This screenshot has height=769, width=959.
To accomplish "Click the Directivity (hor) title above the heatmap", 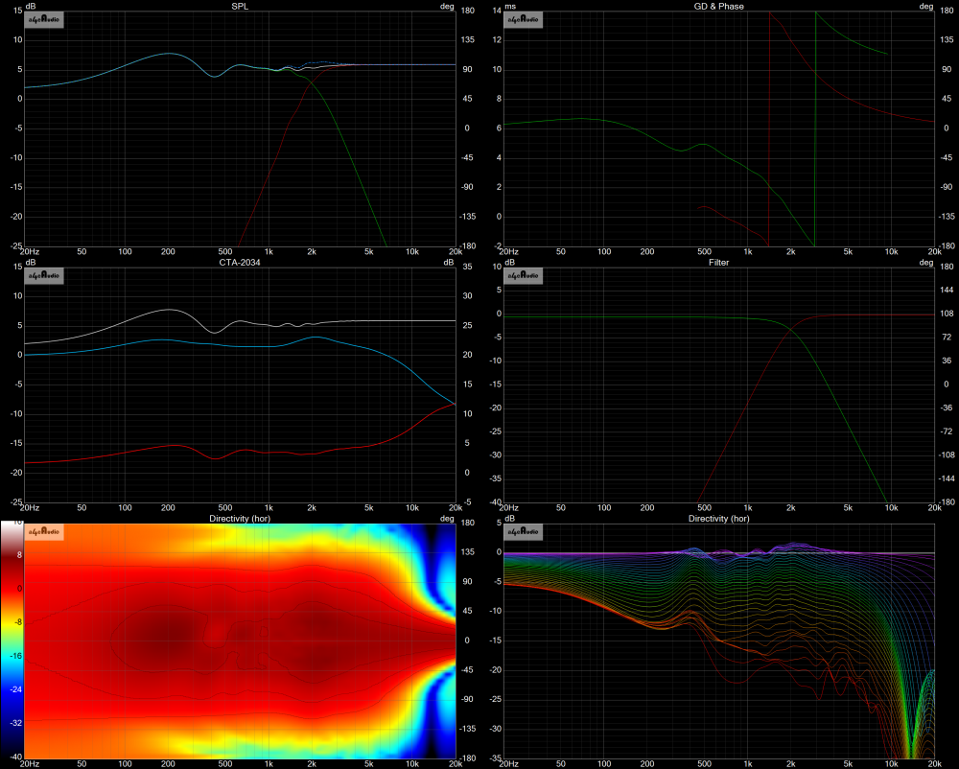I will click(240, 518).
